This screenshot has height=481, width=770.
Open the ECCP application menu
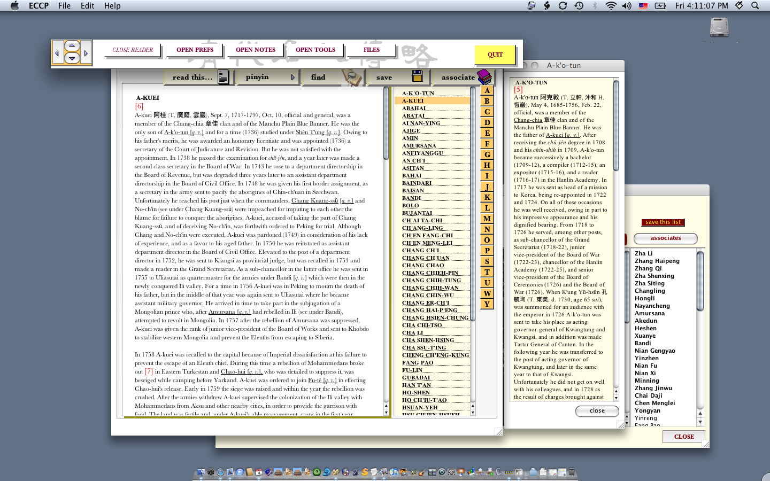[38, 5]
